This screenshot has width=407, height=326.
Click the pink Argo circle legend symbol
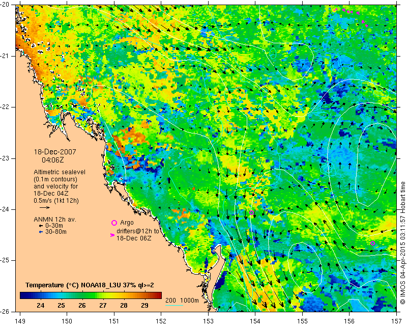pos(114,223)
